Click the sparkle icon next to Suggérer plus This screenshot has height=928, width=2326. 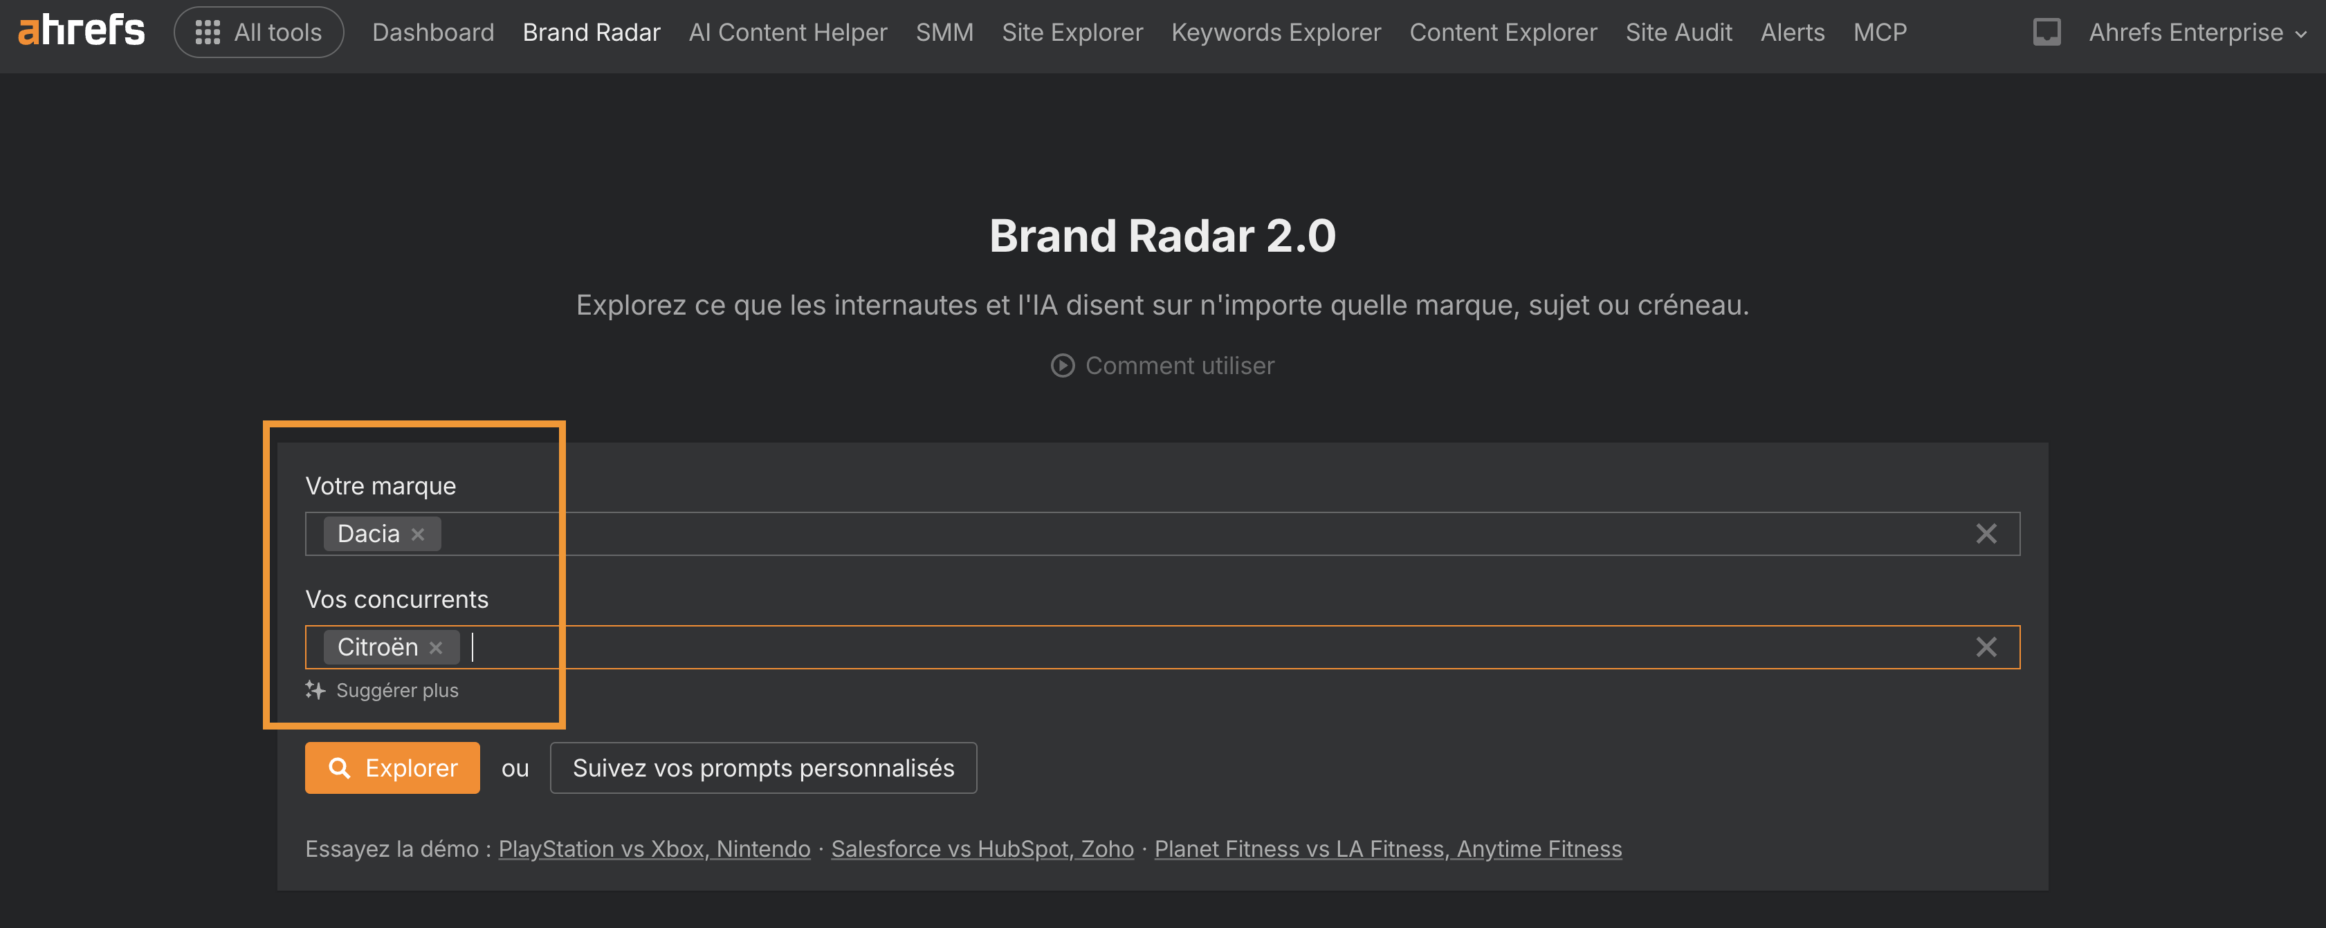click(315, 689)
